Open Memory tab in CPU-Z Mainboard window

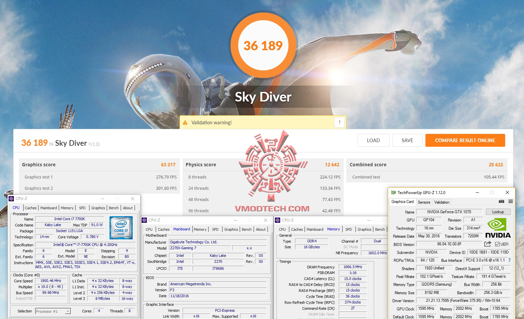pyautogui.click(x=200, y=229)
